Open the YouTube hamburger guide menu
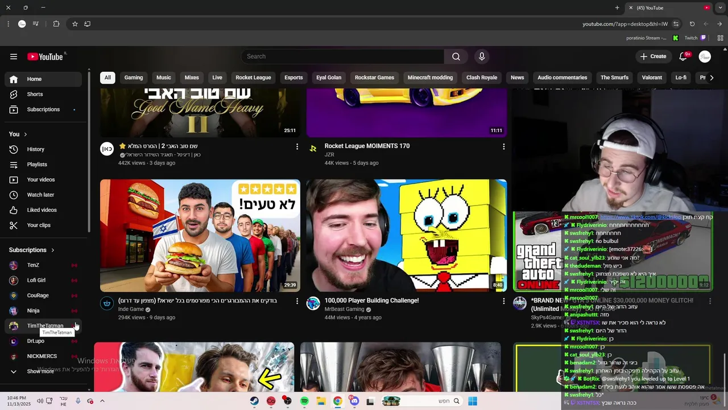 tap(14, 56)
